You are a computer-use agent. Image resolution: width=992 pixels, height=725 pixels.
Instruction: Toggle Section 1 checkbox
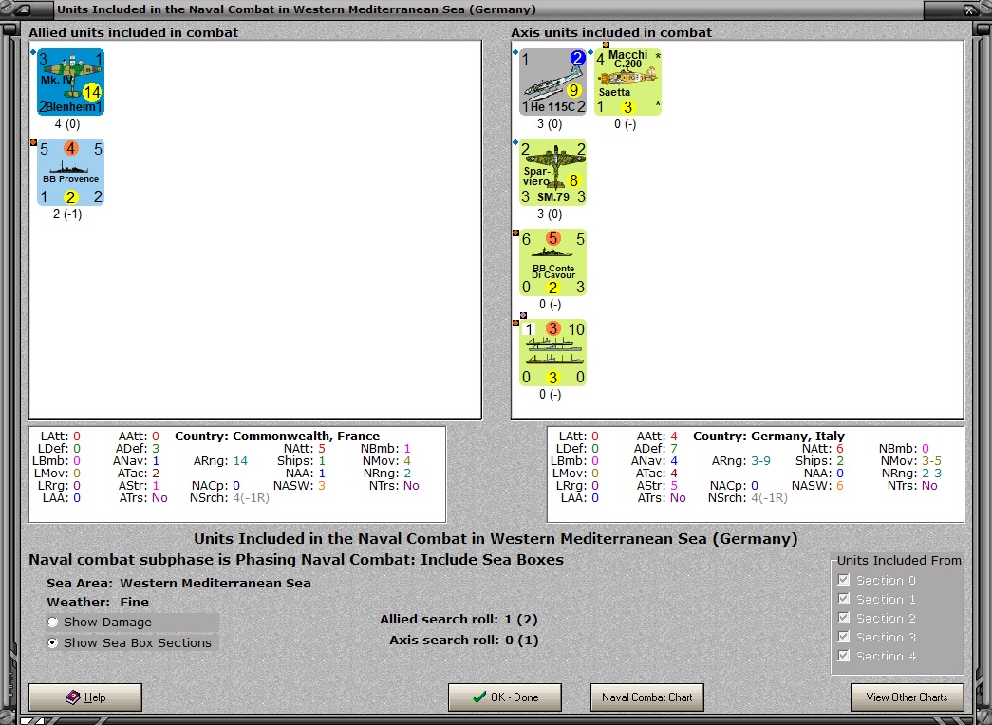[843, 599]
